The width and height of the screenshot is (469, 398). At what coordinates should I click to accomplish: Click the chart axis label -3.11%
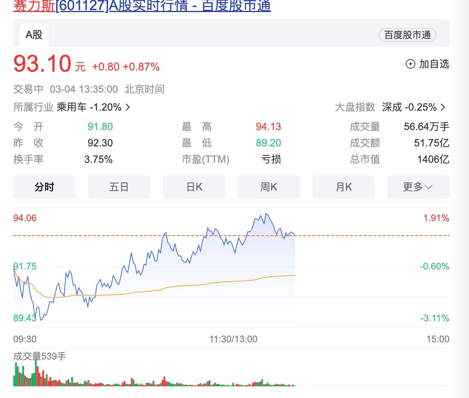click(x=435, y=318)
